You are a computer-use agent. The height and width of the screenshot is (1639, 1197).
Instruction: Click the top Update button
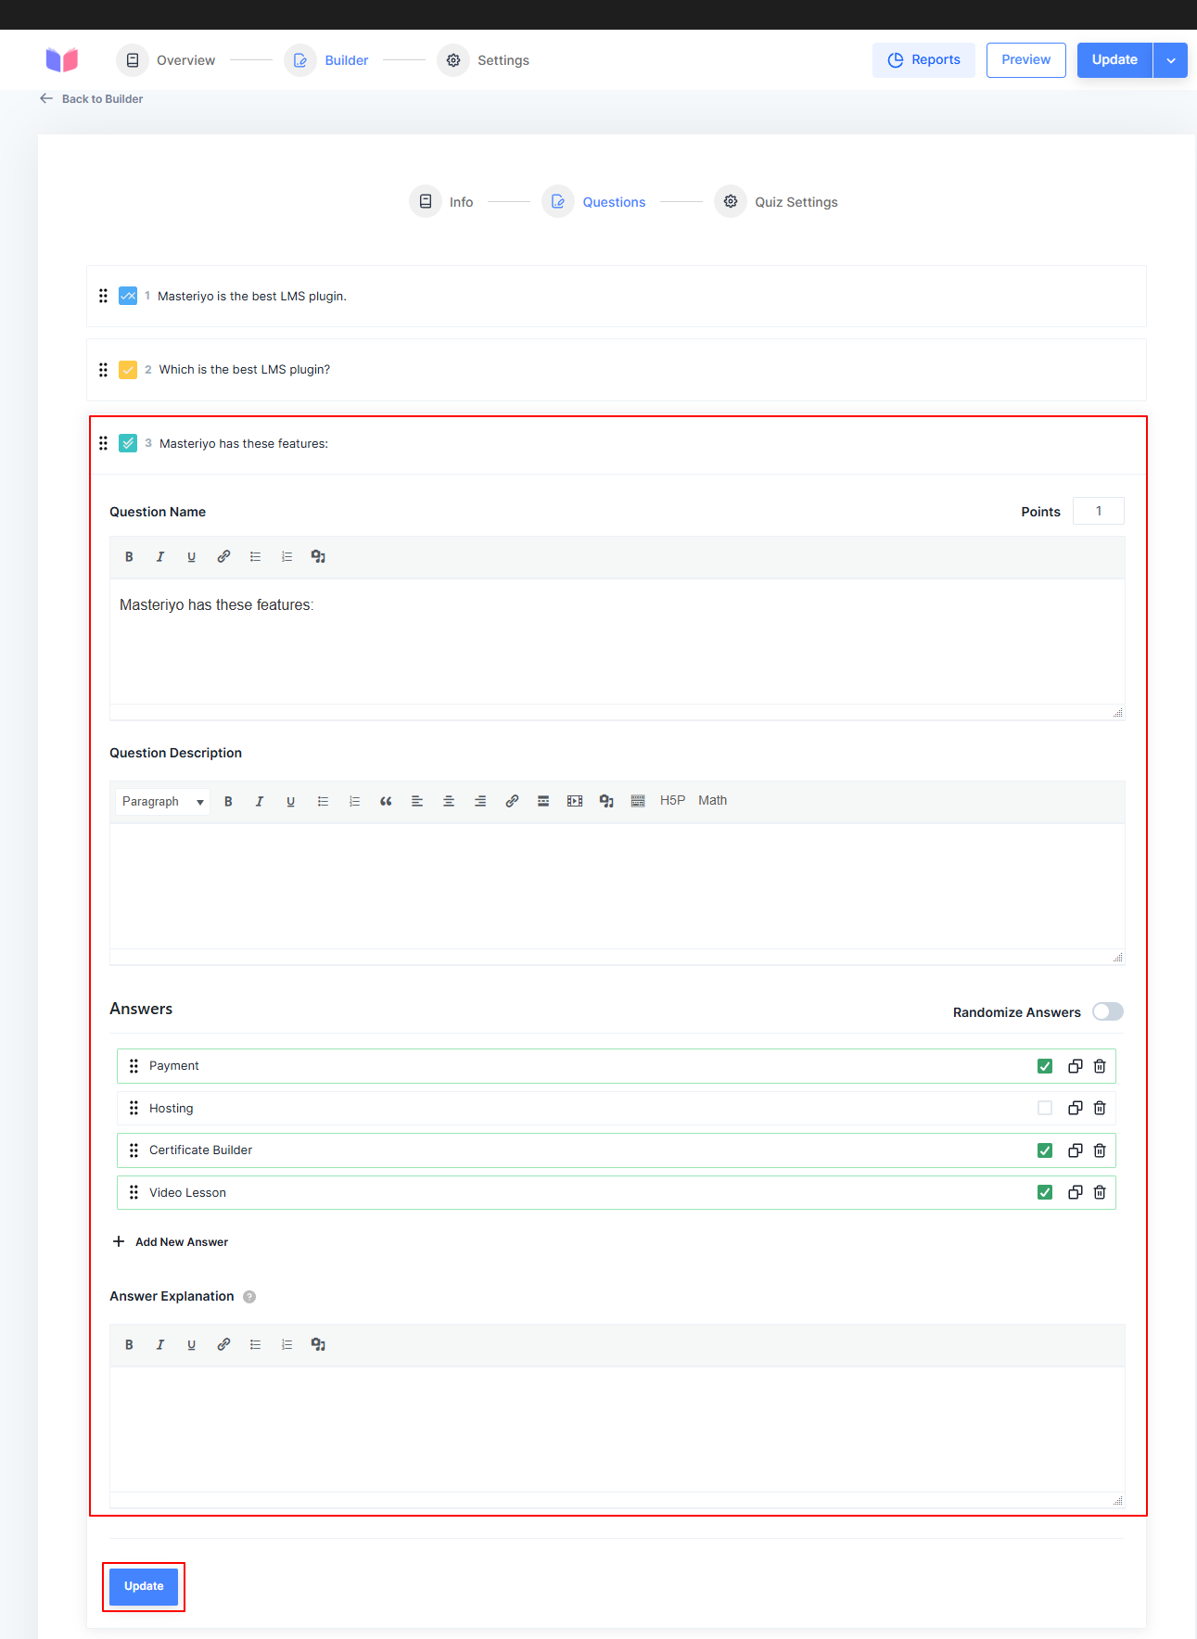click(x=1114, y=60)
